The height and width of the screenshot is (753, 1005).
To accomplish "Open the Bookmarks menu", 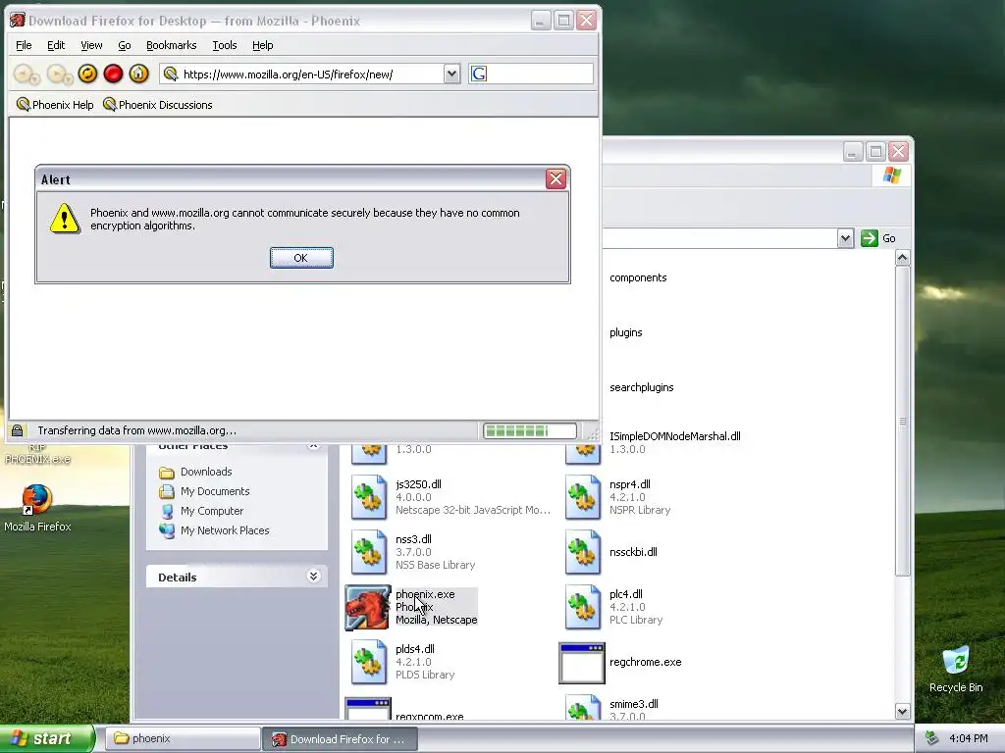I will (171, 45).
